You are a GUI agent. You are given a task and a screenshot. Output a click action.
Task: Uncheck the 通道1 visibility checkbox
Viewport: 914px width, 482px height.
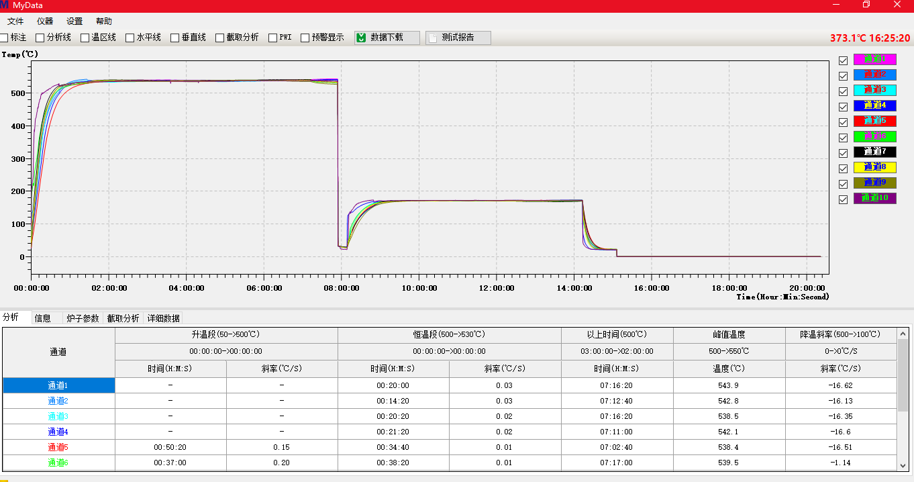pyautogui.click(x=844, y=60)
